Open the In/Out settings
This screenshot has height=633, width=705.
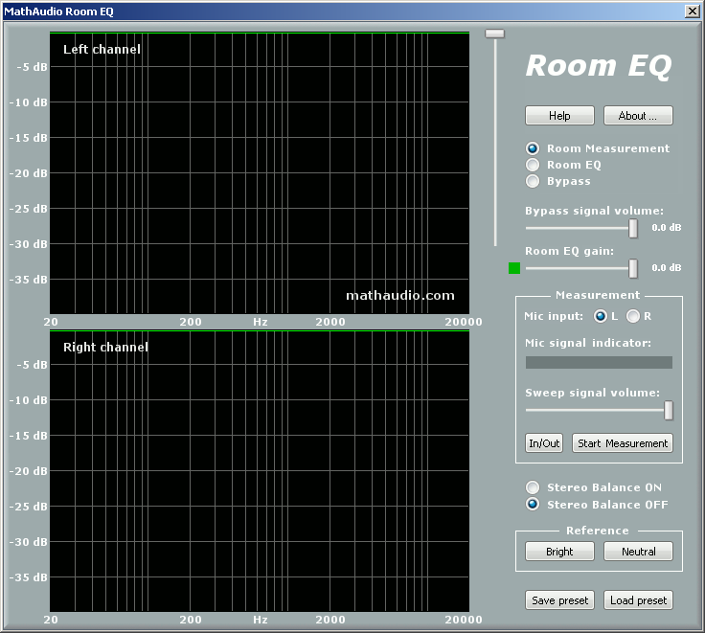[x=544, y=443]
